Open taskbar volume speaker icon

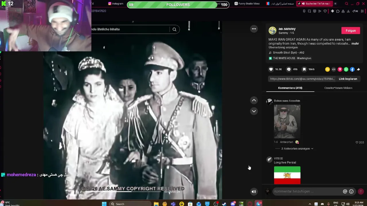(x=348, y=204)
